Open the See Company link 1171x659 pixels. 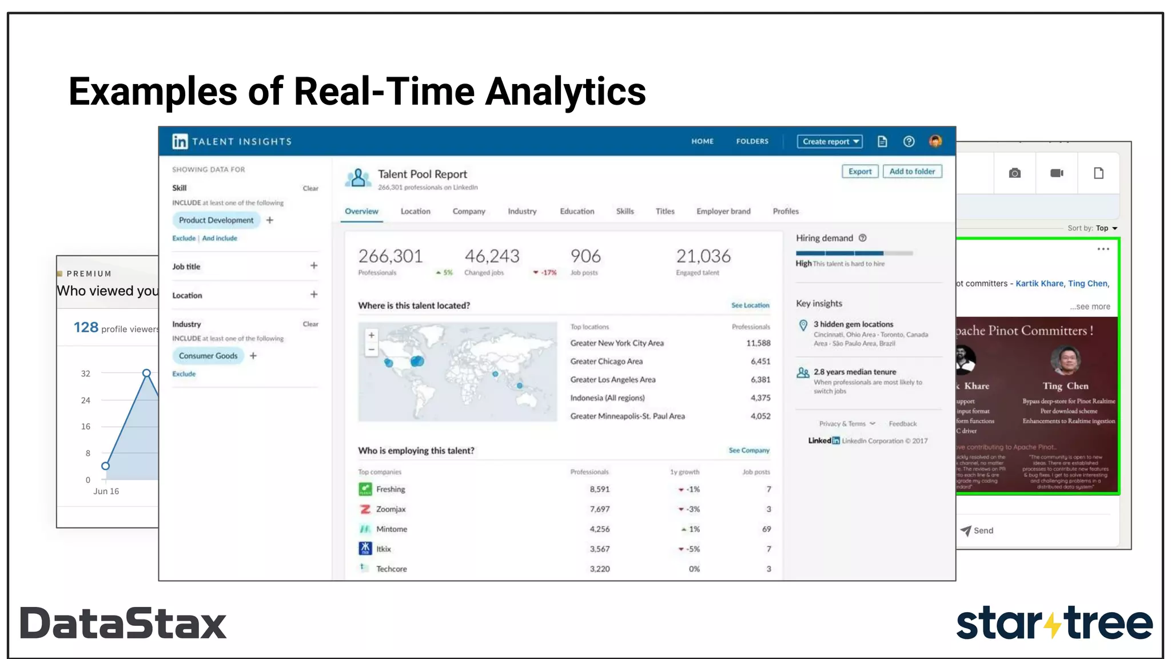coord(749,451)
